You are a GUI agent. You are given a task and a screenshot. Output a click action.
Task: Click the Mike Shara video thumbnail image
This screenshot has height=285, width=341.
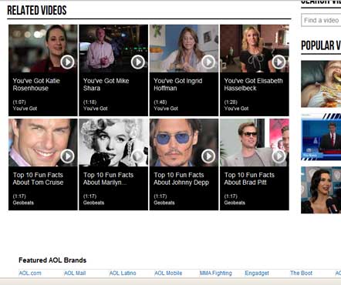(x=113, y=49)
